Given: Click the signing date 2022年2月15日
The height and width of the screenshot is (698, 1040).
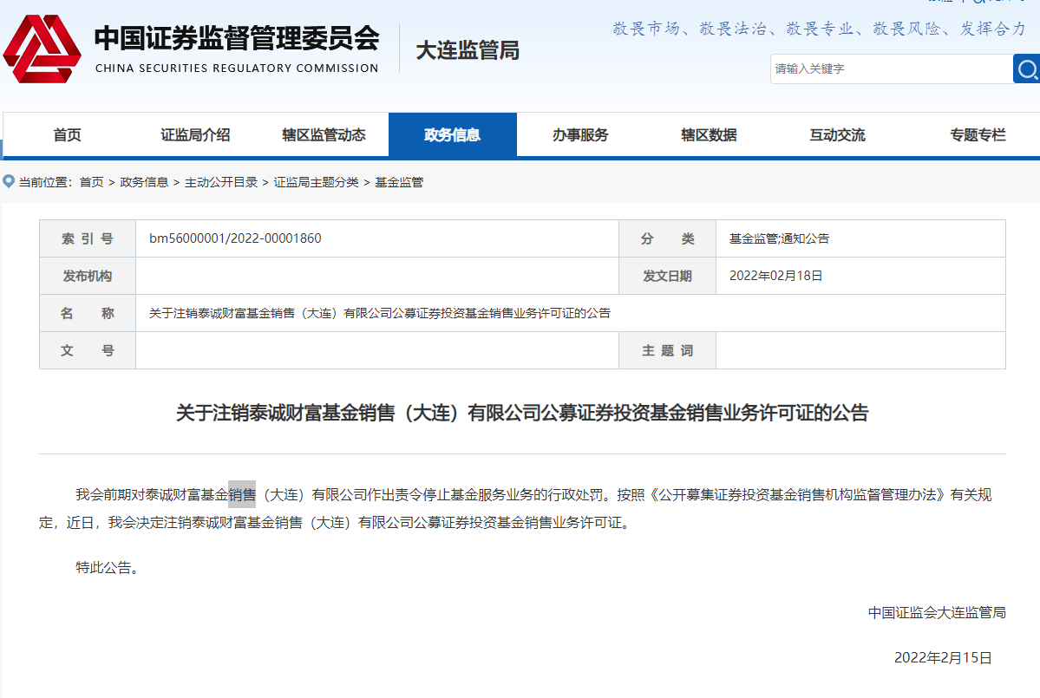Looking at the screenshot, I should coord(943,657).
